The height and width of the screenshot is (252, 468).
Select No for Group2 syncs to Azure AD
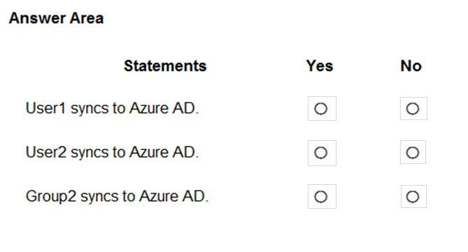(413, 197)
